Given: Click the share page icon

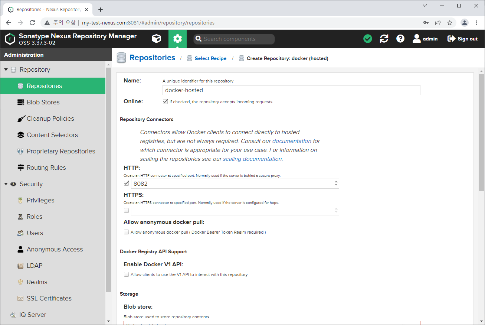Looking at the screenshot, I should tap(438, 23).
